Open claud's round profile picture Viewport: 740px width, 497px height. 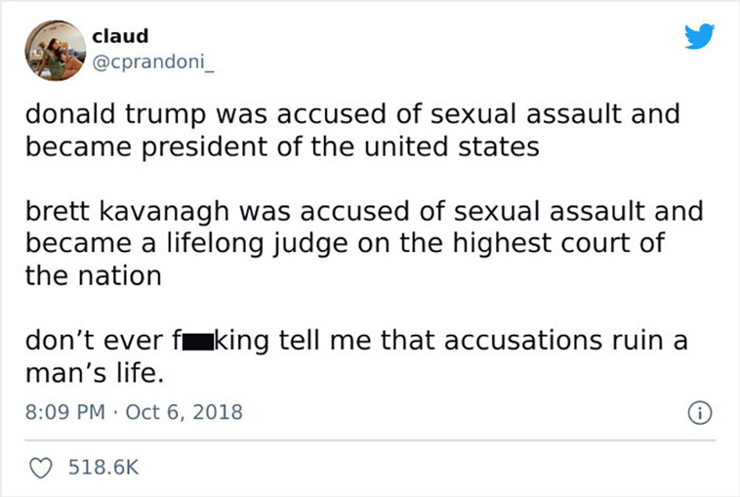click(56, 50)
